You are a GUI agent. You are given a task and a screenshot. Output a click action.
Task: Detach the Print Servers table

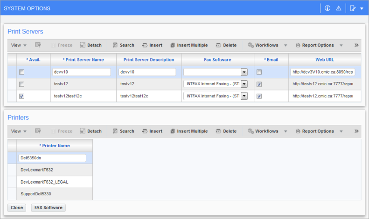click(91, 45)
